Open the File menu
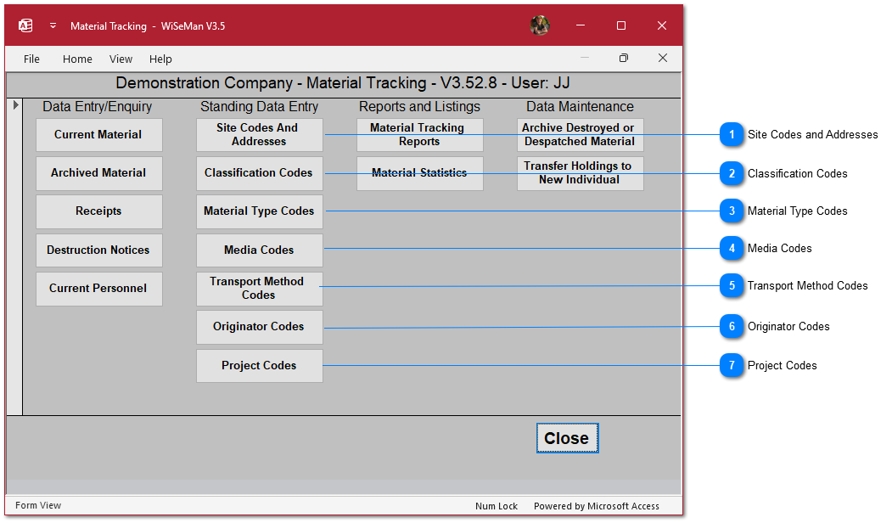This screenshot has width=892, height=523. pos(31,59)
